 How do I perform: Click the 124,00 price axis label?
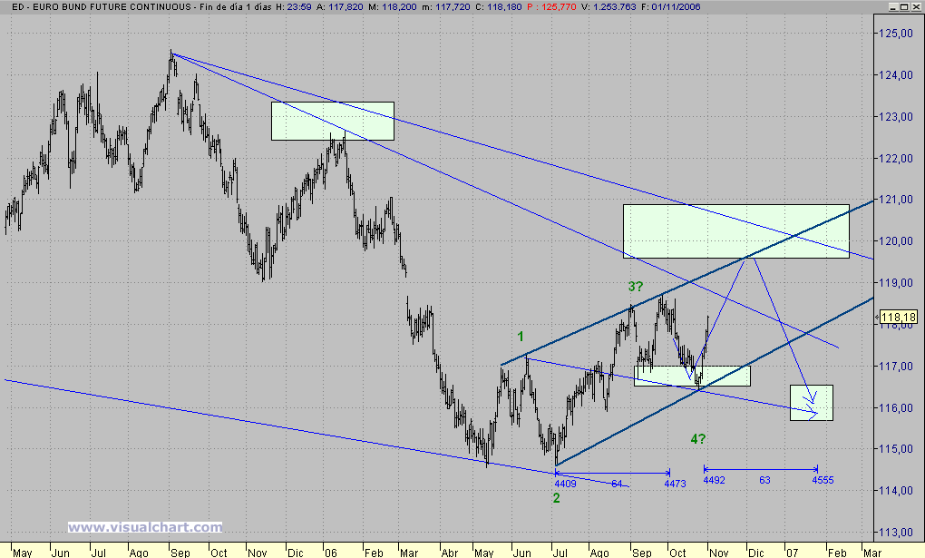click(895, 75)
